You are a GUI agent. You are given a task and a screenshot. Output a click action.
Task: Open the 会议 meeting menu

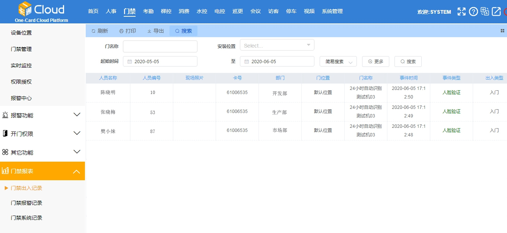click(256, 12)
